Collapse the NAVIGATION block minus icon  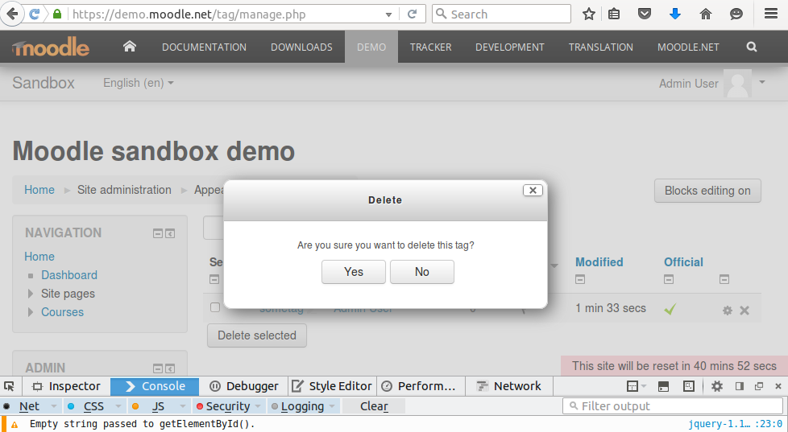click(158, 233)
